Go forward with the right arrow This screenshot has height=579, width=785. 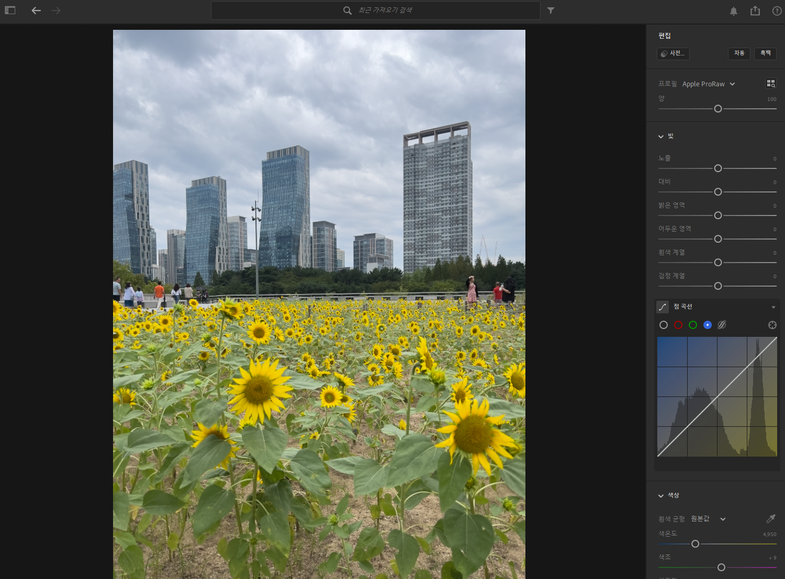pos(56,10)
